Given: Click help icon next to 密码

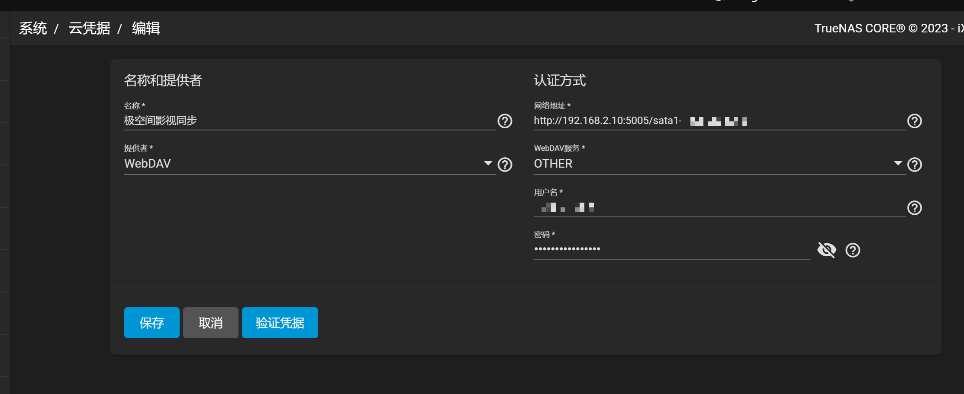Looking at the screenshot, I should click(853, 250).
